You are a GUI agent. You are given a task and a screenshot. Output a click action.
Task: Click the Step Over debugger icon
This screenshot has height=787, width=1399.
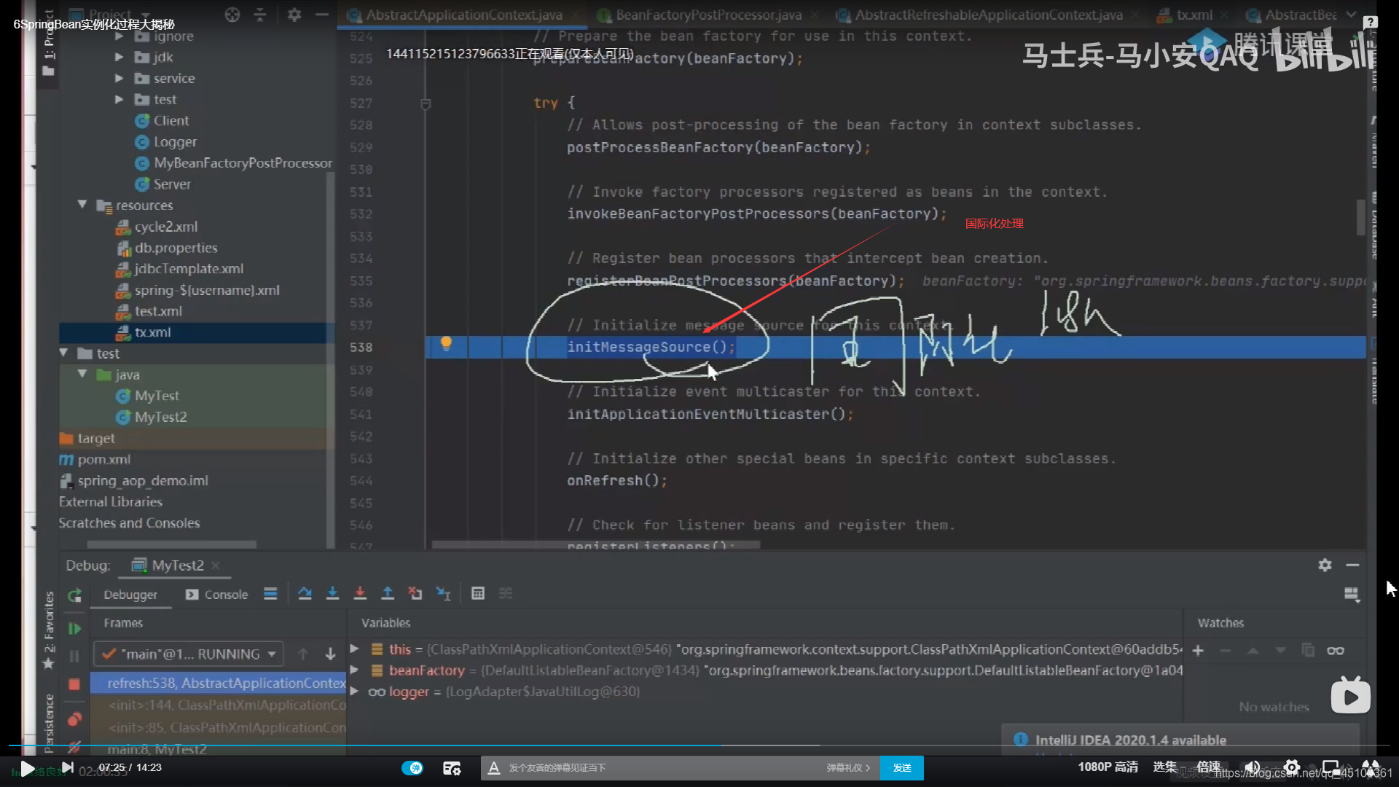point(305,594)
